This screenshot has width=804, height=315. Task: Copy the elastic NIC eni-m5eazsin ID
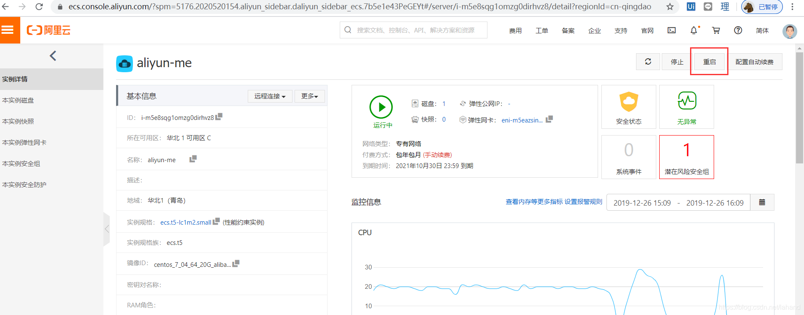coord(549,119)
